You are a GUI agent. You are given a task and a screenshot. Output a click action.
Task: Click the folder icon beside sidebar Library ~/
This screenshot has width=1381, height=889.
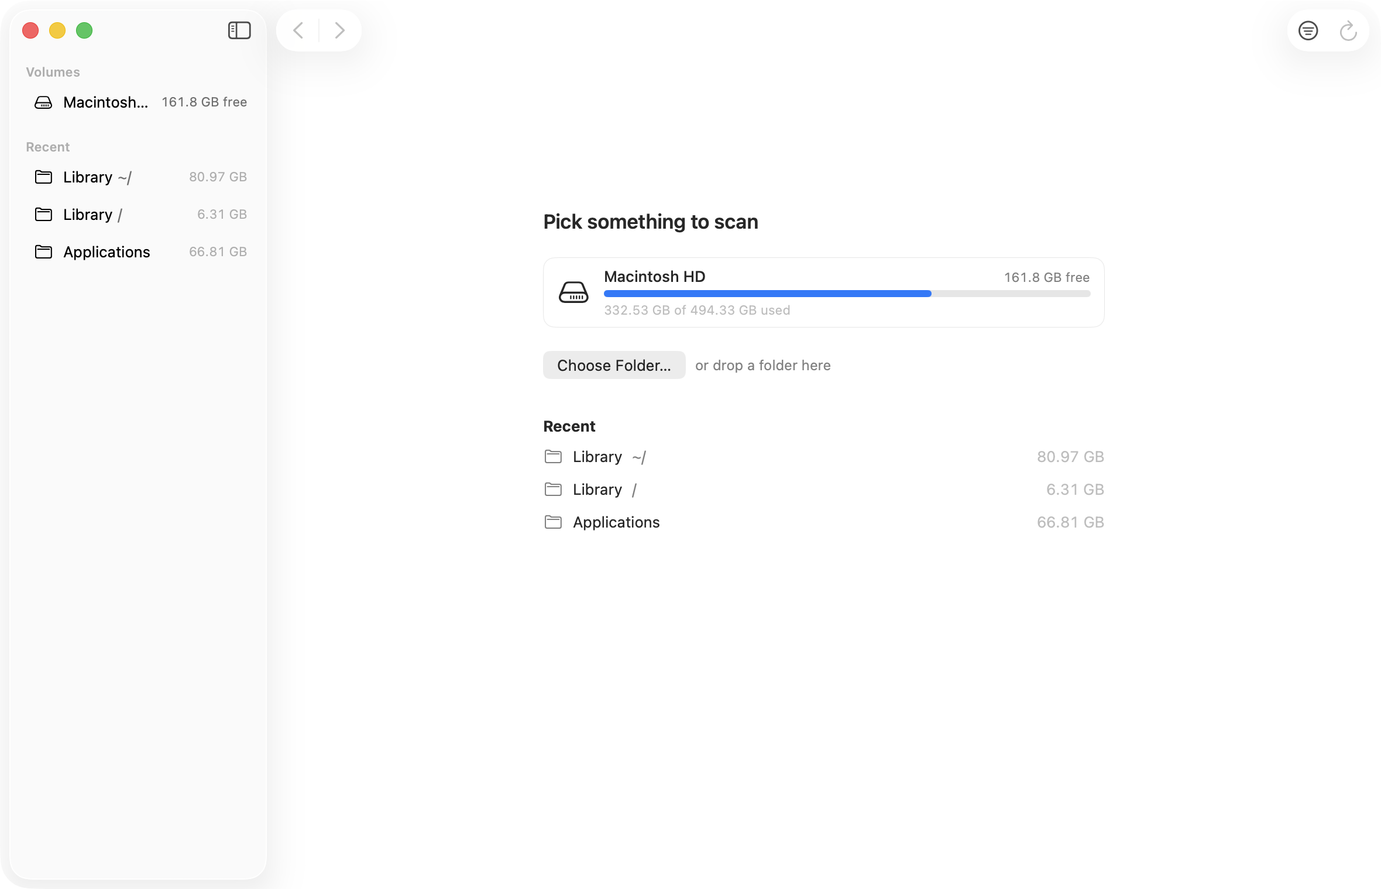(x=43, y=177)
